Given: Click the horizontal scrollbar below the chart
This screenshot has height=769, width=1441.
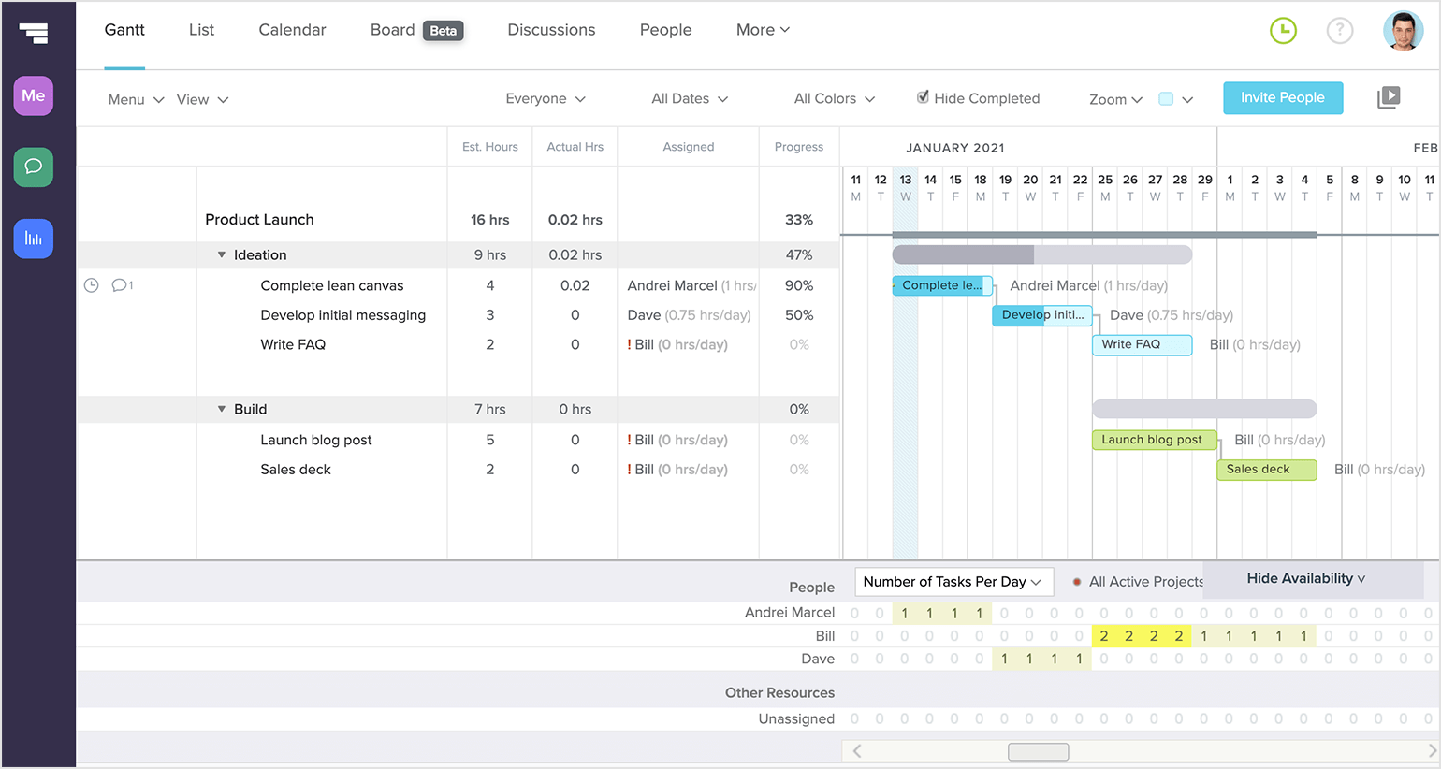Looking at the screenshot, I should (x=1038, y=751).
